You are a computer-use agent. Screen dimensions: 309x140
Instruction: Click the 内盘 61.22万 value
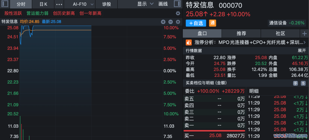(300, 58)
